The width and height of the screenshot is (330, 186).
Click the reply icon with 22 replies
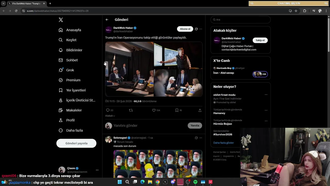tap(108, 110)
